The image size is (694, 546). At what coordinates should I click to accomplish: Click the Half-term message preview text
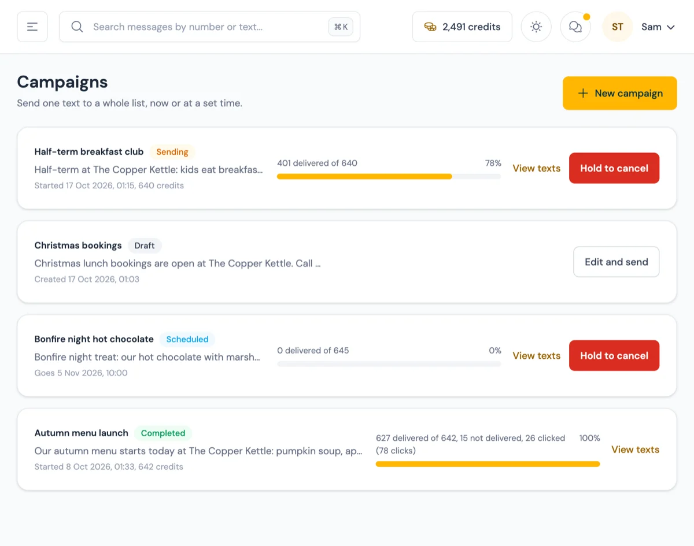pos(149,169)
